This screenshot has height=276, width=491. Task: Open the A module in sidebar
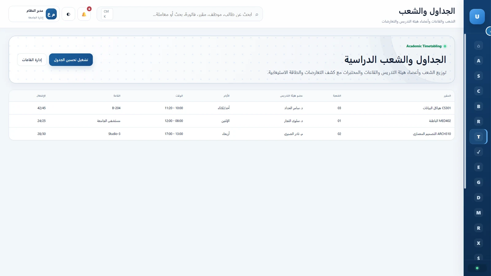478,61
